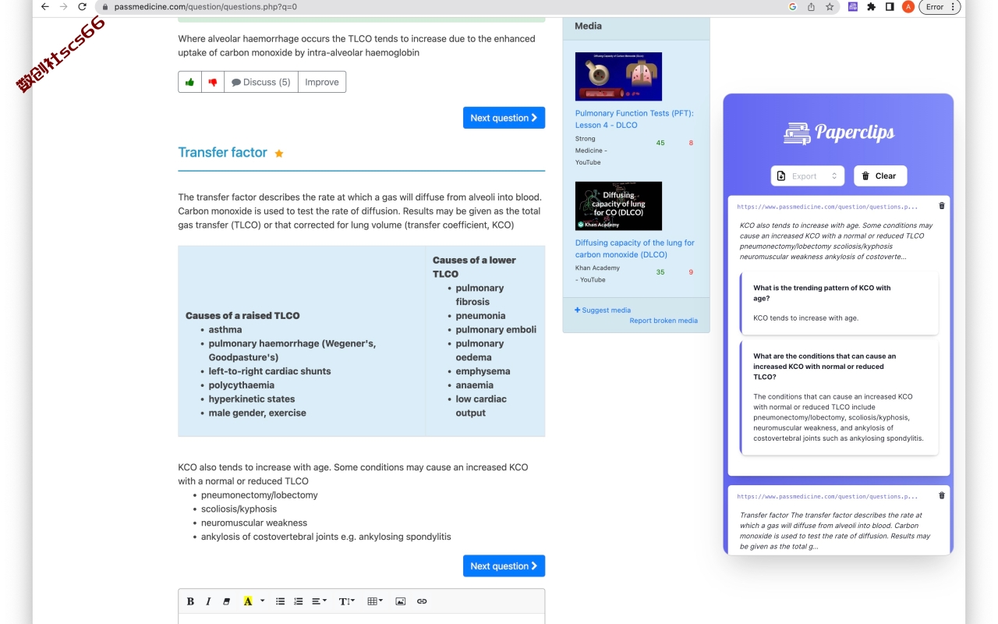998x624 pixels.
Task: Open first card's passmedicine URL
Action: coord(827,207)
